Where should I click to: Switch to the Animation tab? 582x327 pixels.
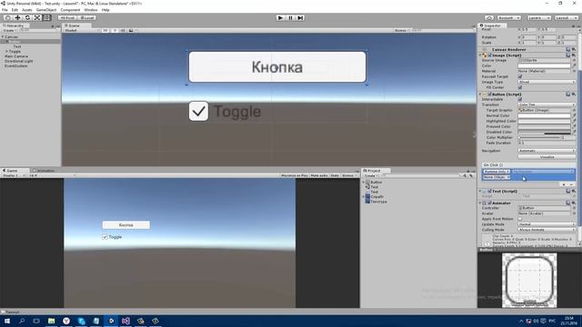pyautogui.click(x=45, y=171)
